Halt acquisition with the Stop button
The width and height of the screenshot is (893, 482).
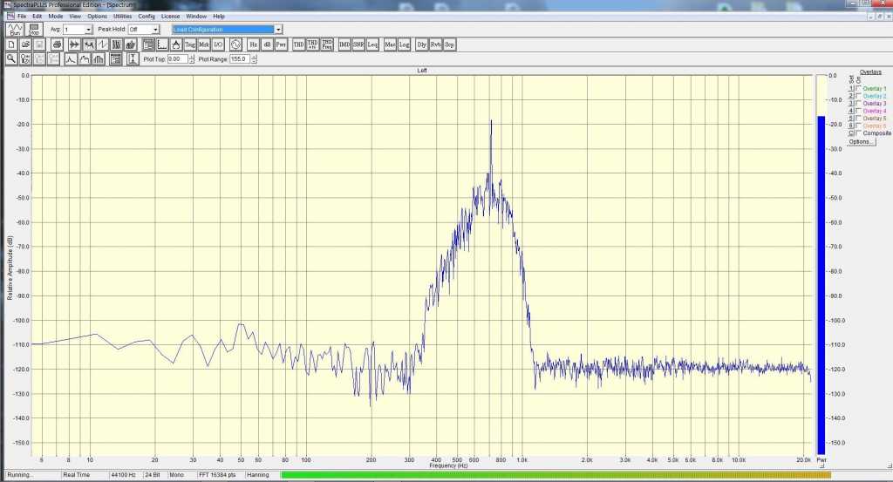coord(34,29)
